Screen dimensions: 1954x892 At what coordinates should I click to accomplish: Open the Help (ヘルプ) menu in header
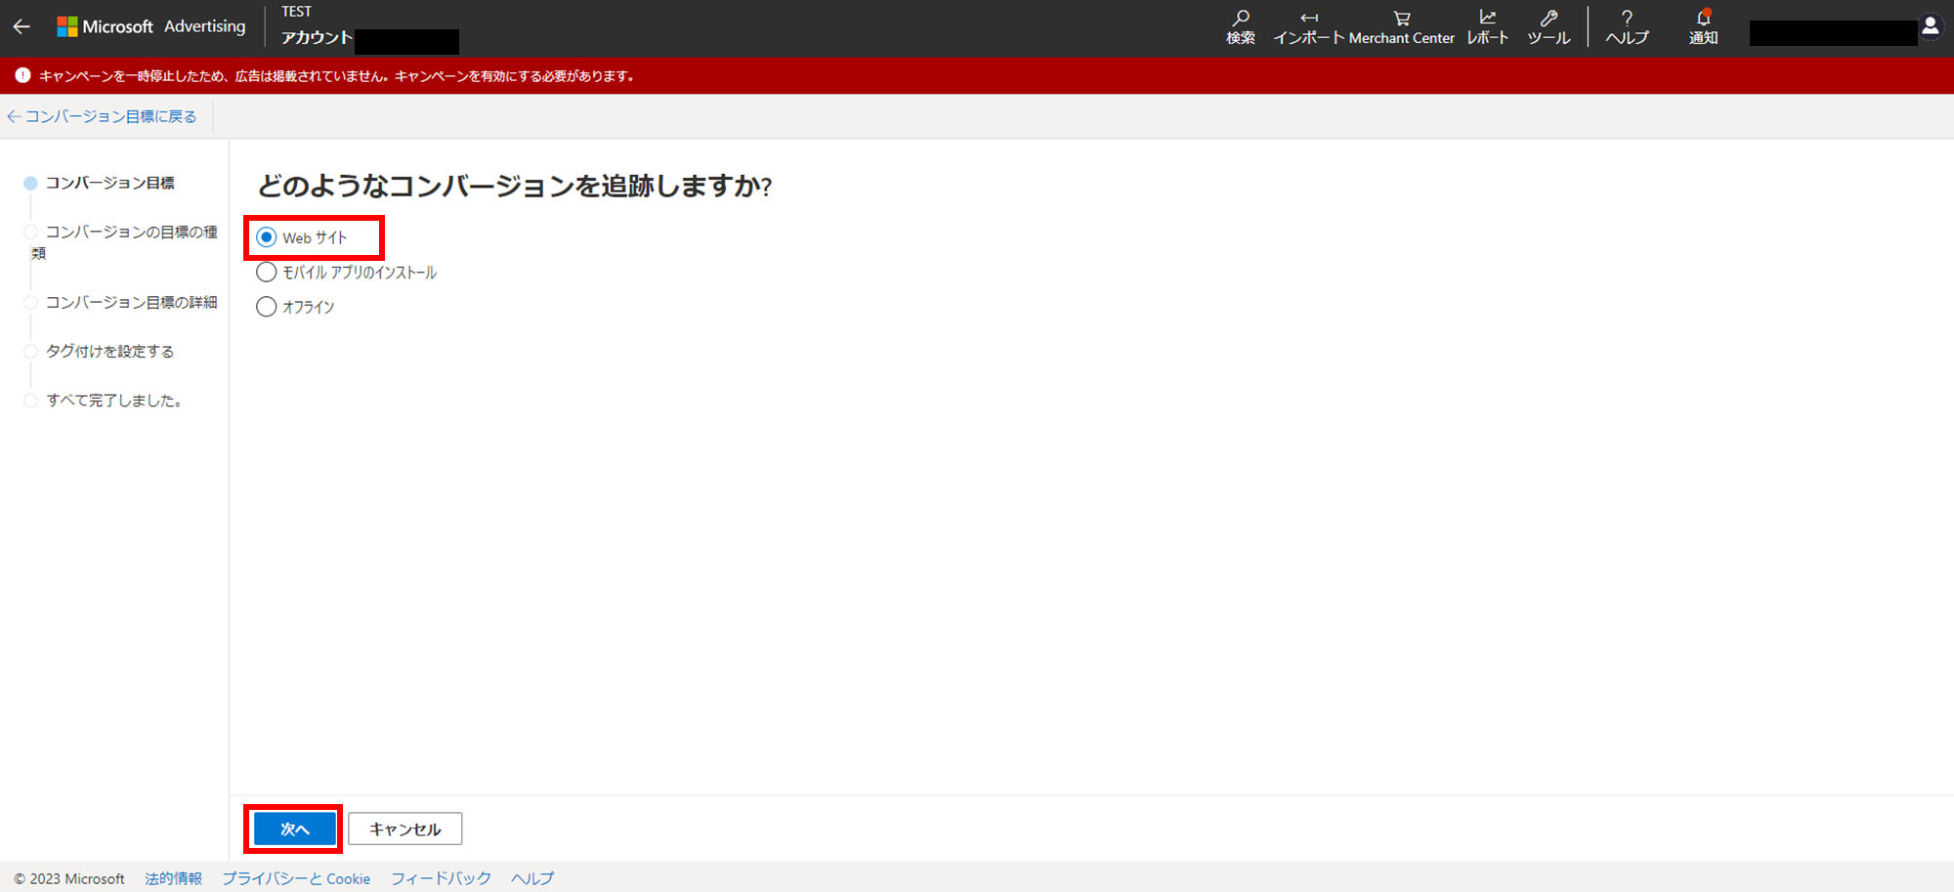point(1627,27)
